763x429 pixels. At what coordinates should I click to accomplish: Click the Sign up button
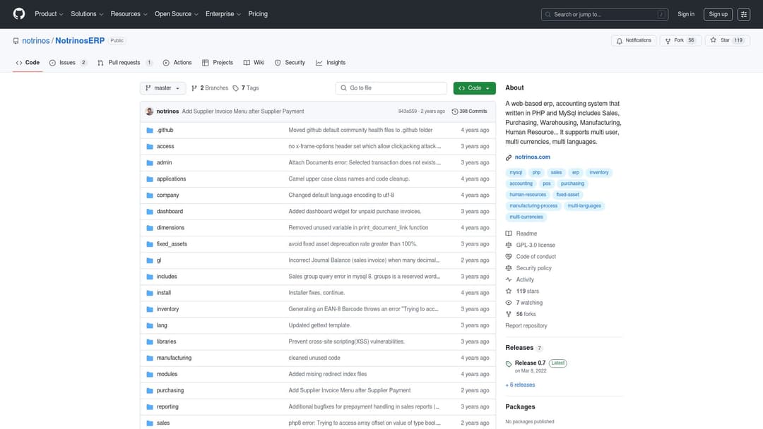tap(718, 14)
